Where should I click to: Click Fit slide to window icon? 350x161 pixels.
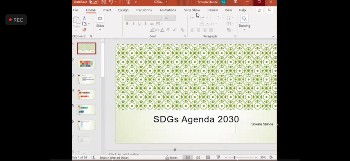click(271, 158)
